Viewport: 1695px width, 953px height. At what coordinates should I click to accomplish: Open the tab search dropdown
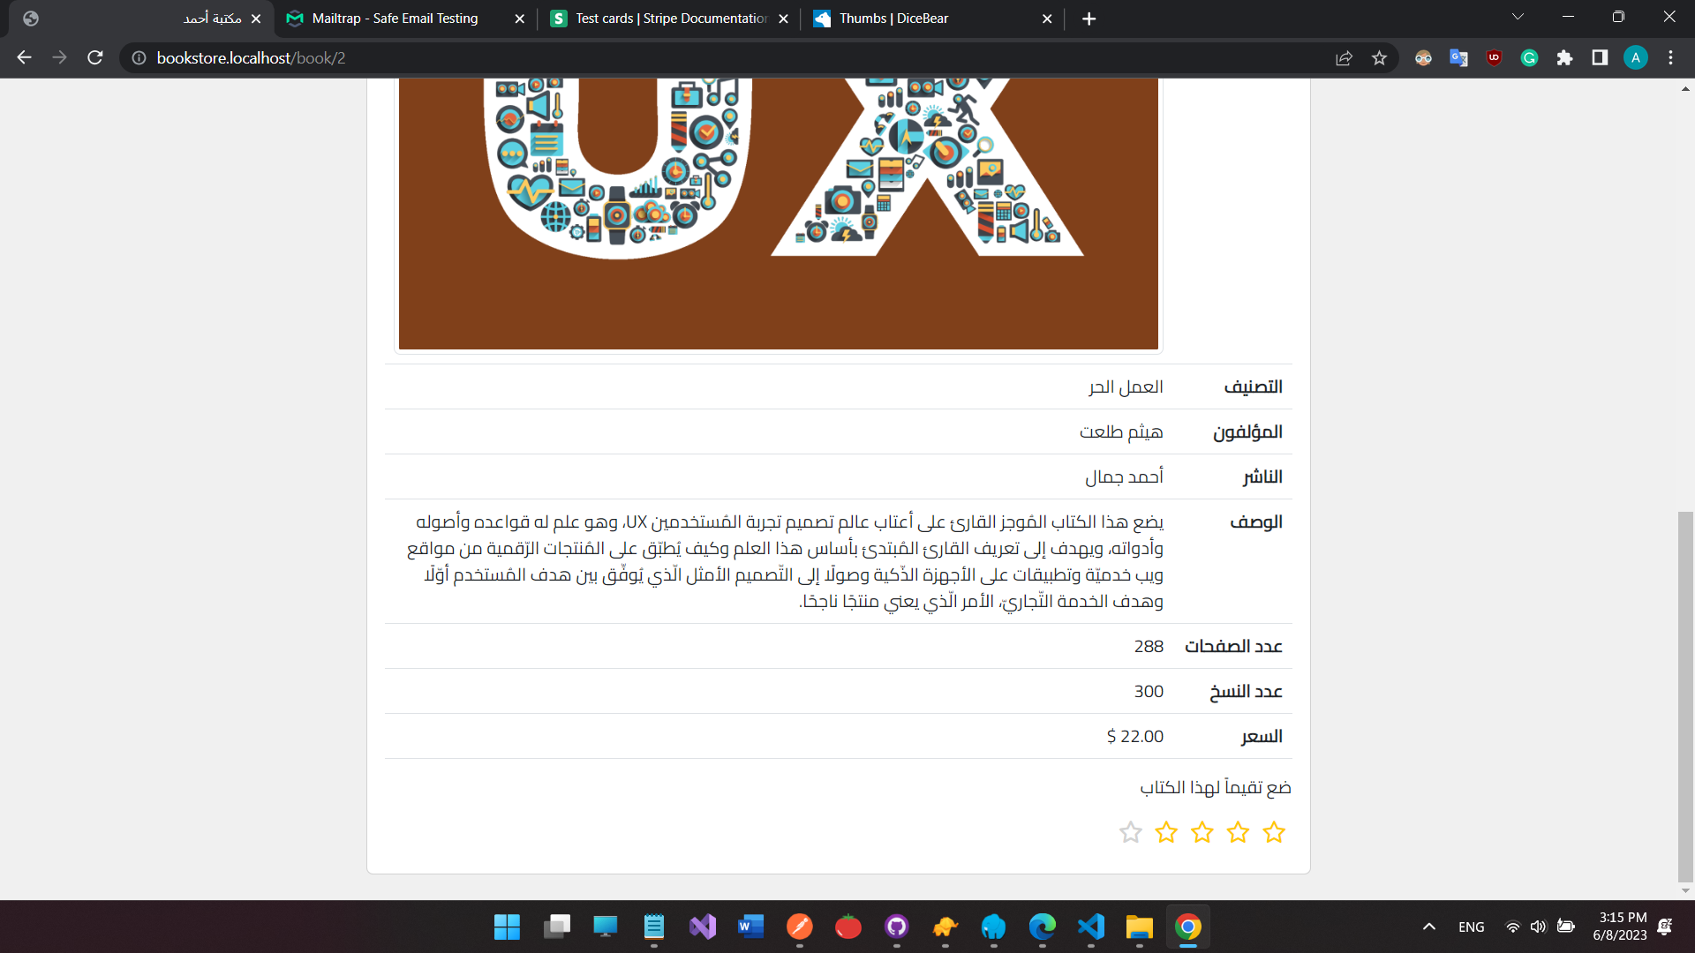[1517, 16]
